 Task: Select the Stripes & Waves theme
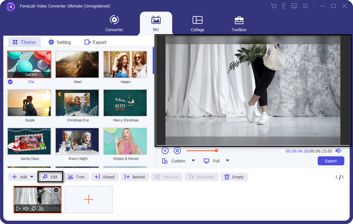[x=125, y=141]
